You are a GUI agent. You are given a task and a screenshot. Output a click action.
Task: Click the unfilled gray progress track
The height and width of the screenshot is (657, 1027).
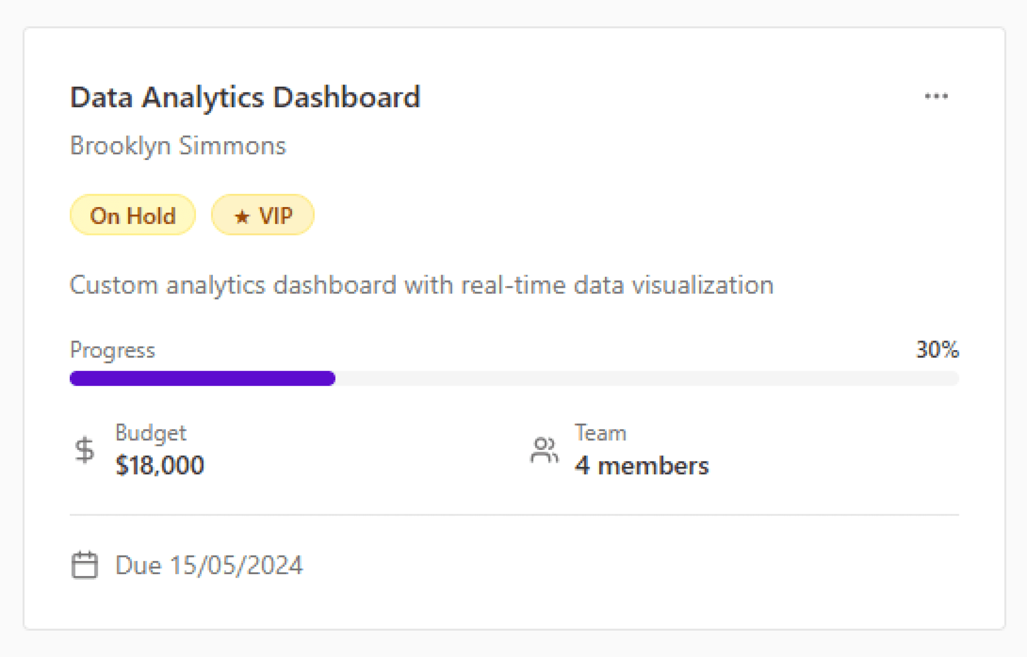[x=647, y=378]
